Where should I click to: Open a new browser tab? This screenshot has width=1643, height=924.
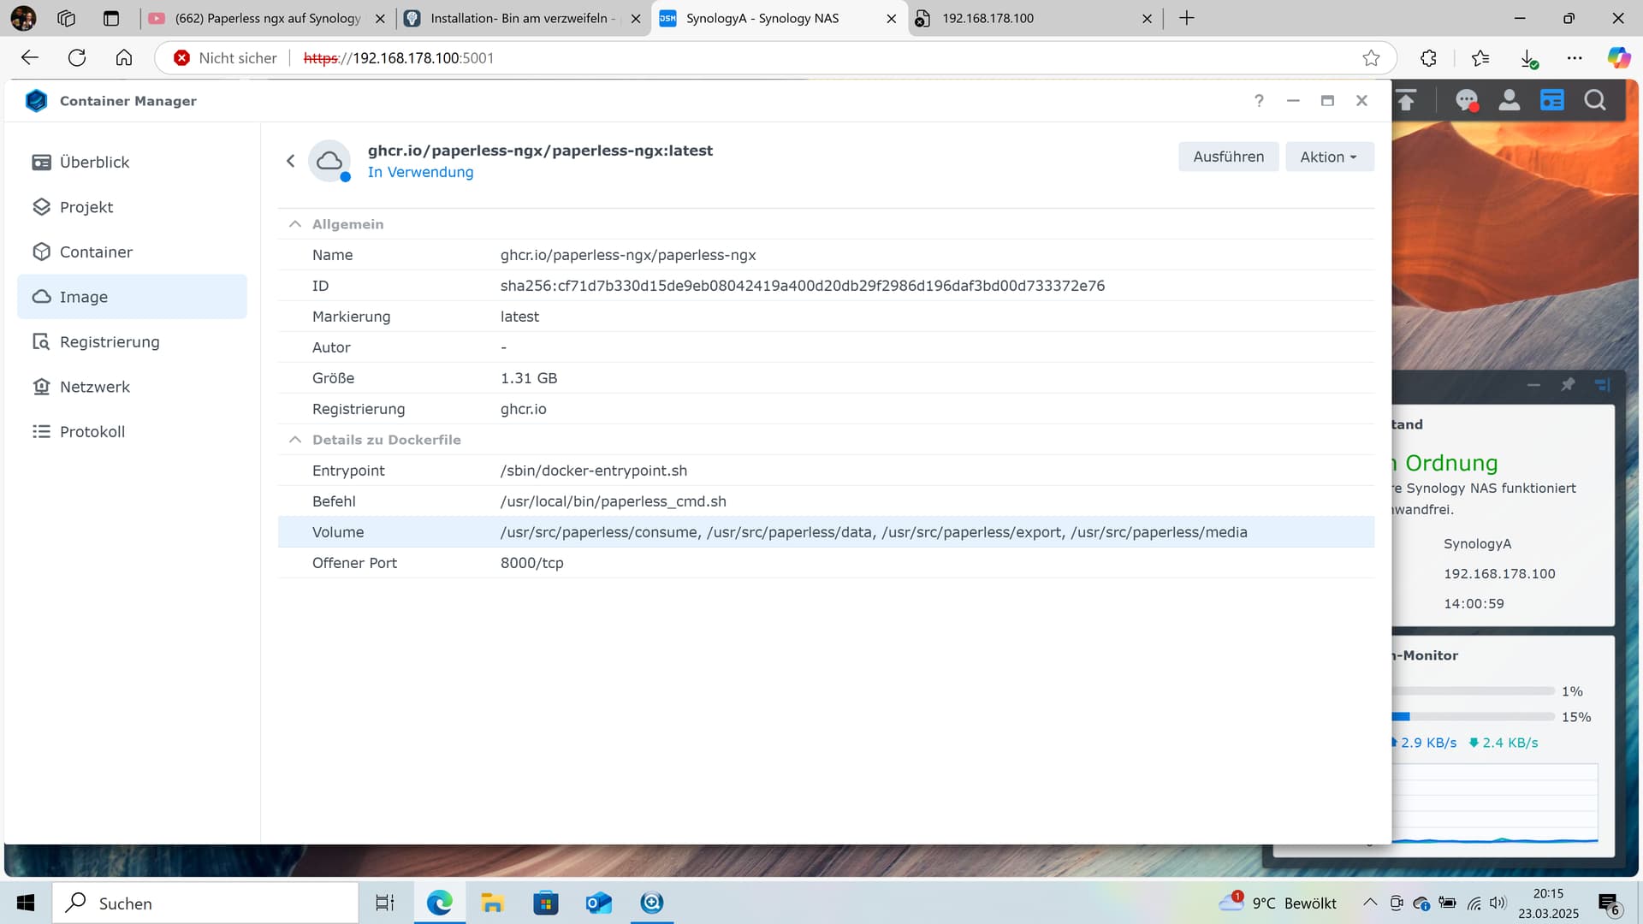[x=1186, y=18]
